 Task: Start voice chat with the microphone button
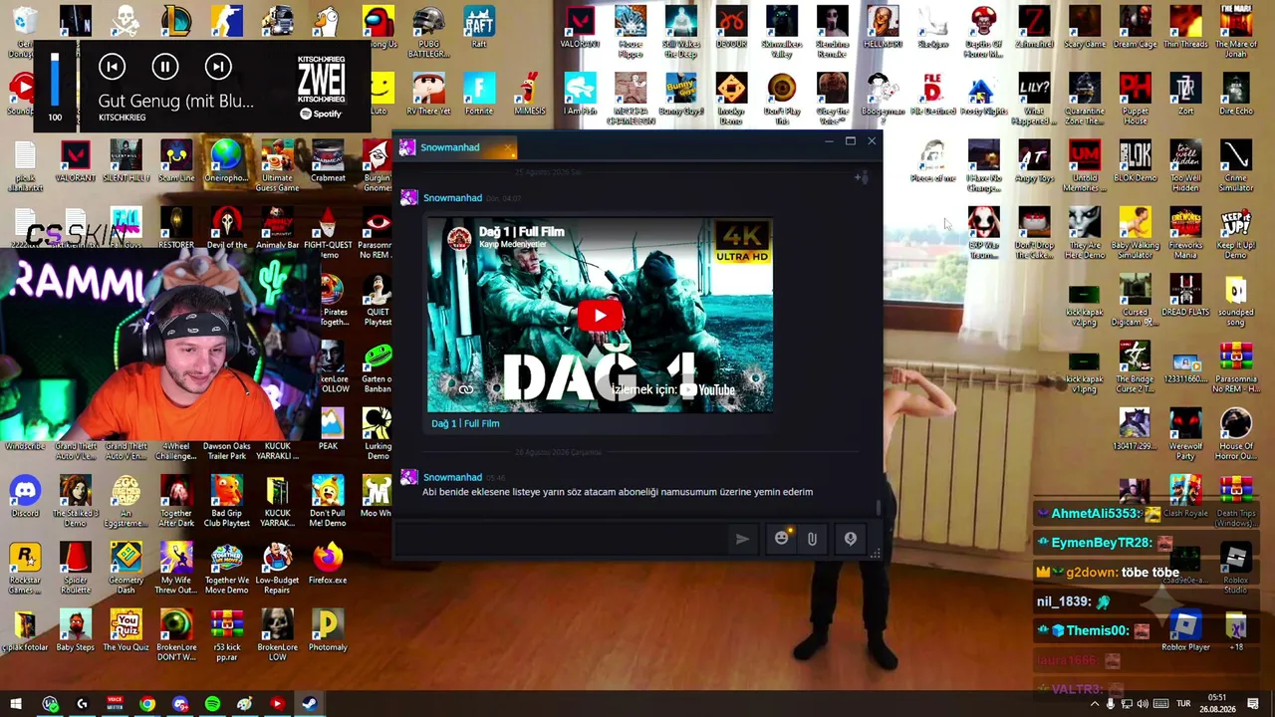(851, 539)
